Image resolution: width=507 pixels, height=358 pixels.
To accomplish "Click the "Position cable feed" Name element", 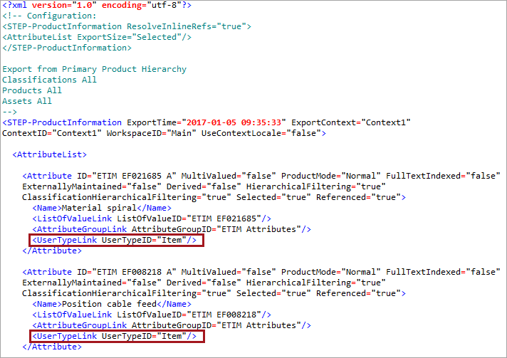I will (x=112, y=304).
